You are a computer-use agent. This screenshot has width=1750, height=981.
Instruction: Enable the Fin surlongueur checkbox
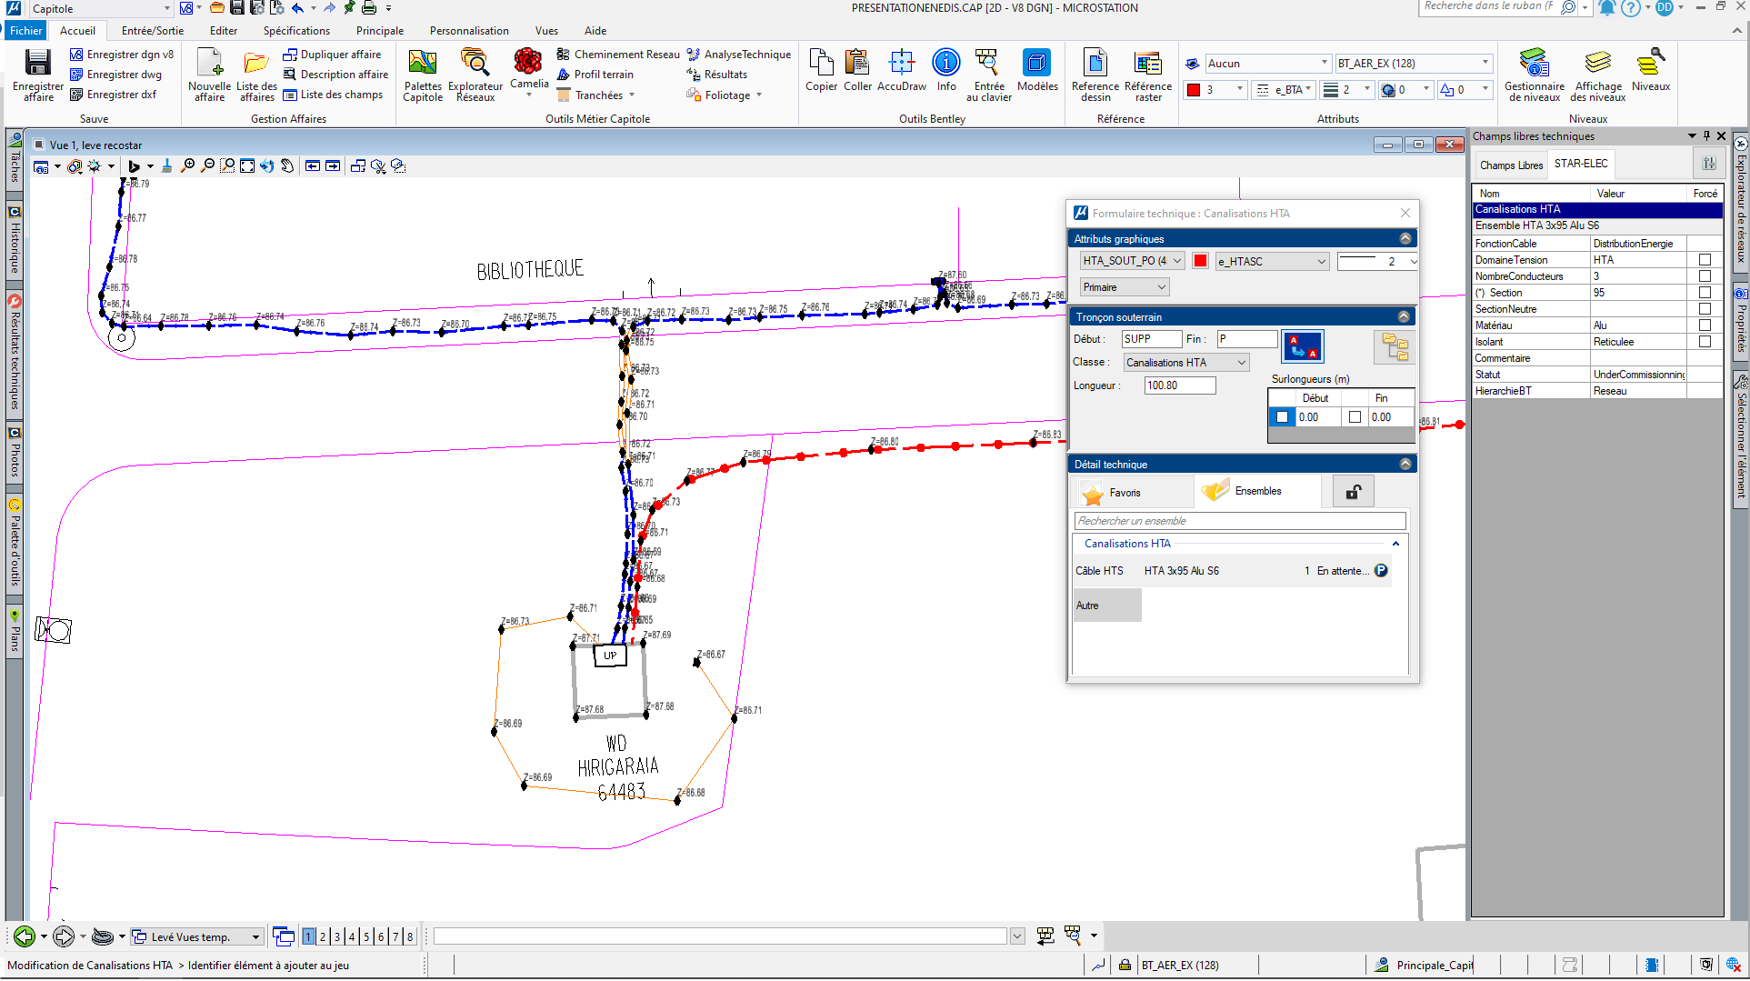pyautogui.click(x=1355, y=417)
